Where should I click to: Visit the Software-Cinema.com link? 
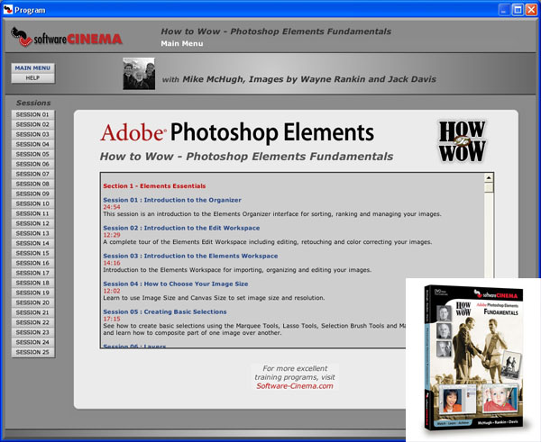[x=295, y=386]
